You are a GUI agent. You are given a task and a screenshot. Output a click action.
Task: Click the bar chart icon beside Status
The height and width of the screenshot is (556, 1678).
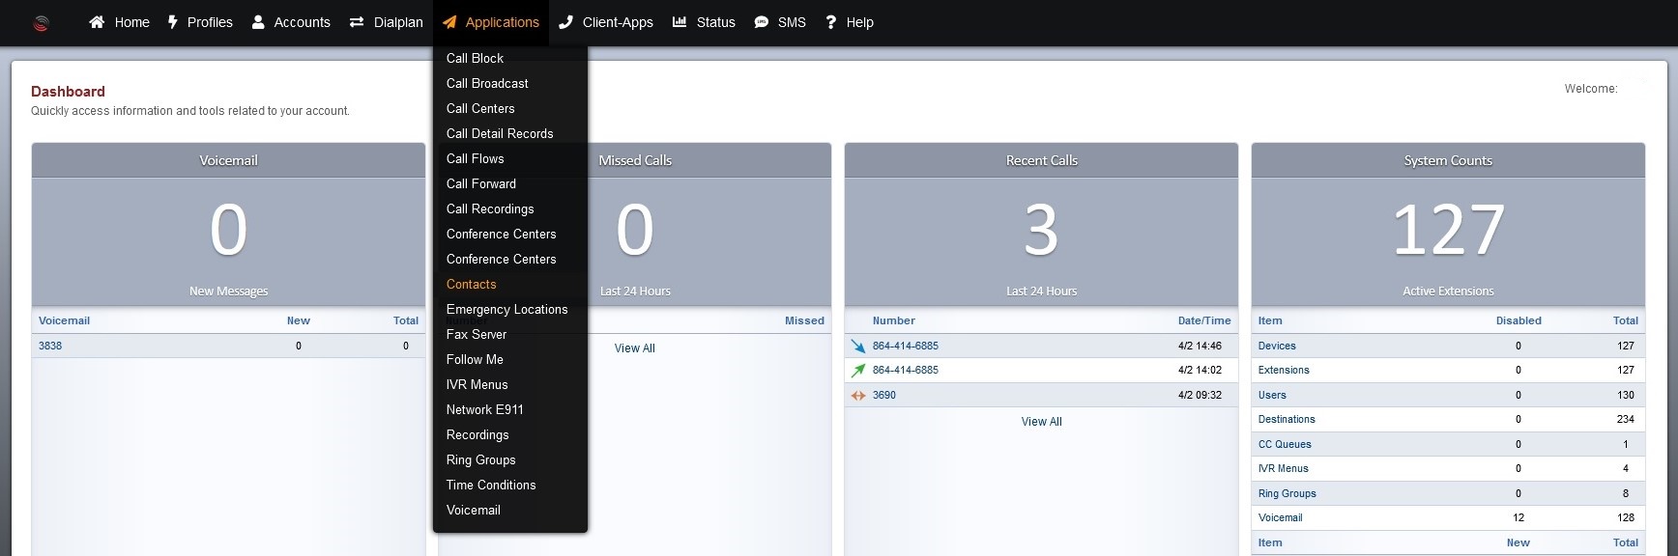pyautogui.click(x=680, y=22)
